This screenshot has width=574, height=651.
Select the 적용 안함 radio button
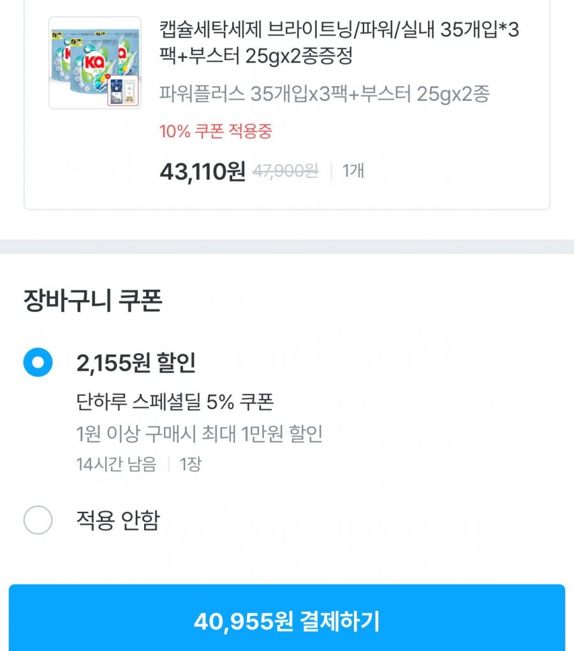pyautogui.click(x=38, y=520)
